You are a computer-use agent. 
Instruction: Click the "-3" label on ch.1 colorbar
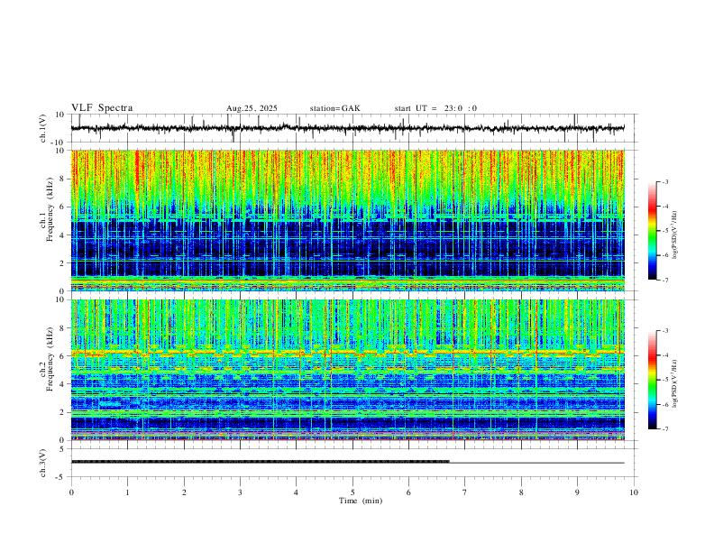[x=664, y=181]
